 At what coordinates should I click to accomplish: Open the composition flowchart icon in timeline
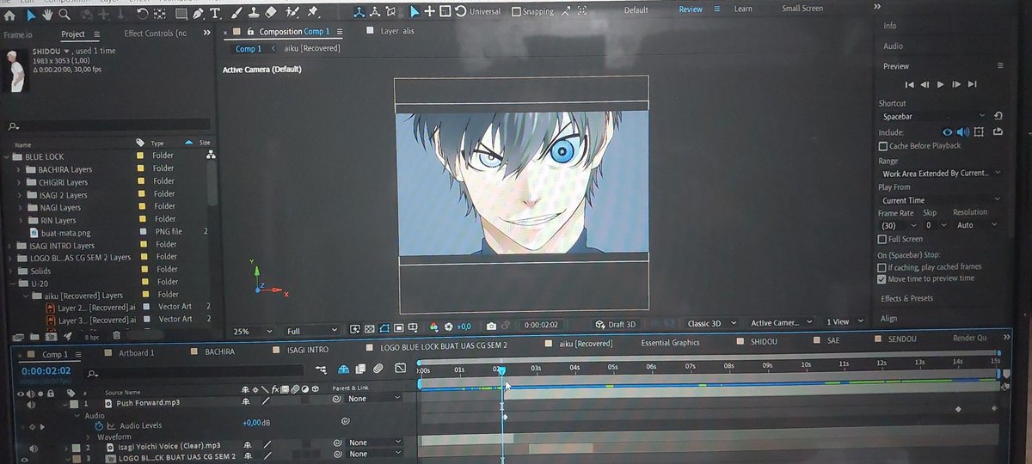(321, 369)
